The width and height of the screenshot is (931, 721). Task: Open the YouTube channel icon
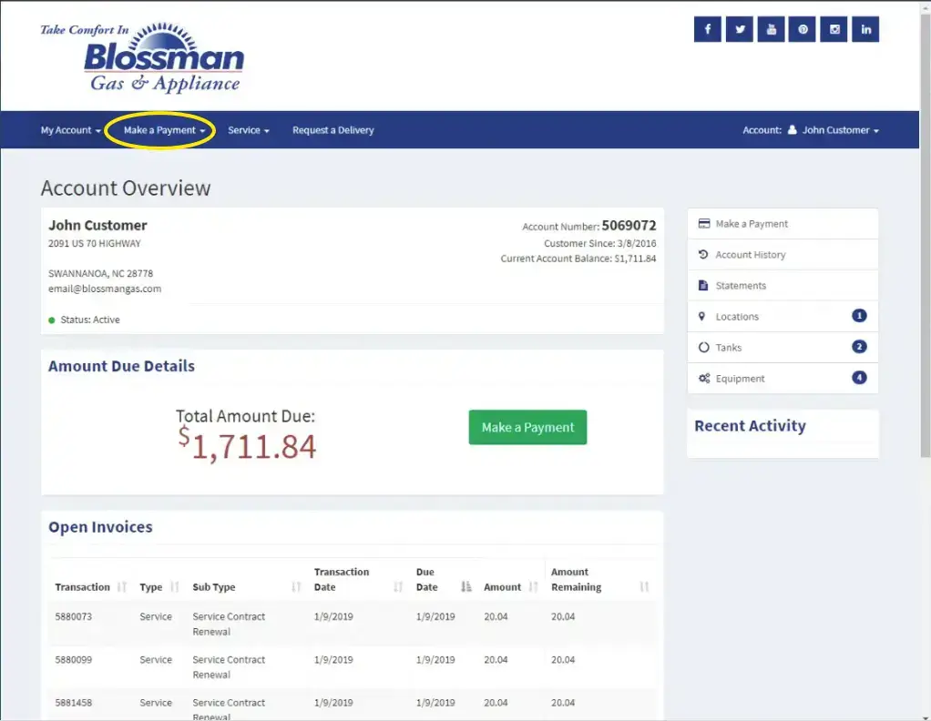coord(772,29)
